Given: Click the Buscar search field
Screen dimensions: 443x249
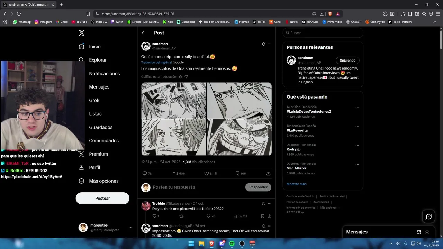Looking at the screenshot, I should tap(323, 33).
